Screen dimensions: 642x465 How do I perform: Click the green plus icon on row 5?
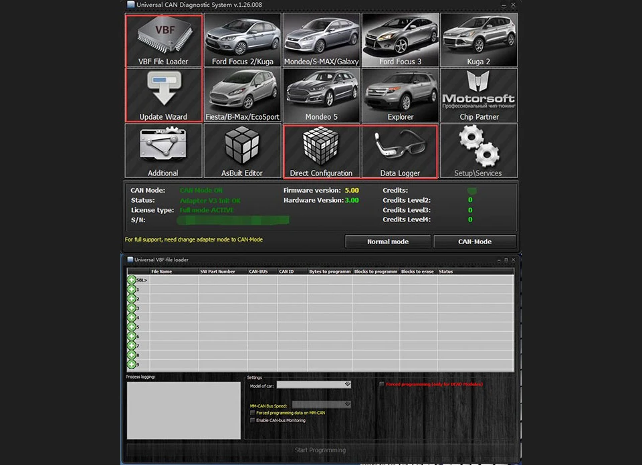pos(132,327)
